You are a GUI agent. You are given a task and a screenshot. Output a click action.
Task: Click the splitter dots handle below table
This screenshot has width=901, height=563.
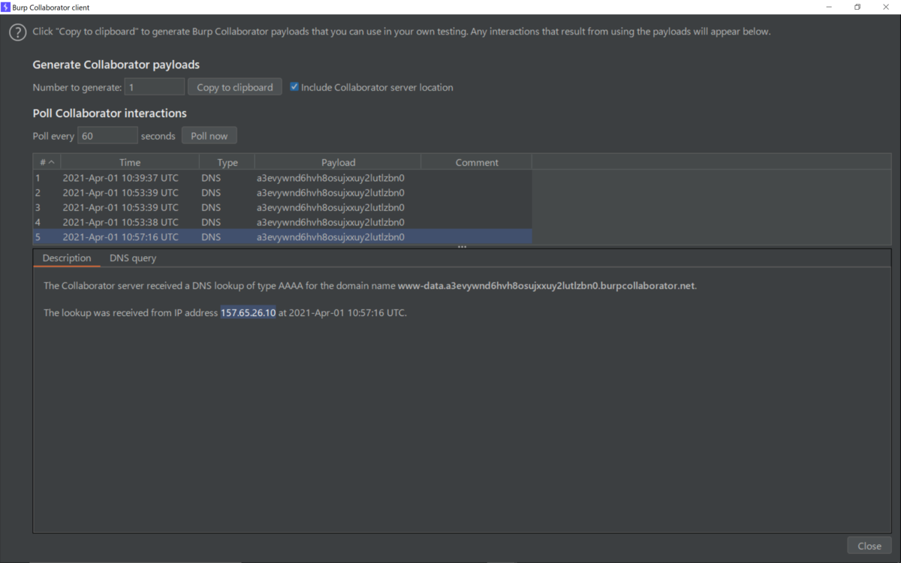click(463, 247)
